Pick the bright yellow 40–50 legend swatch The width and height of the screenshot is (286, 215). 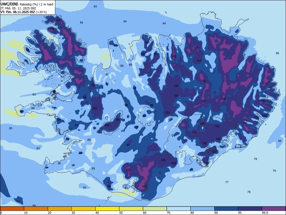pyautogui.click(x=107, y=209)
